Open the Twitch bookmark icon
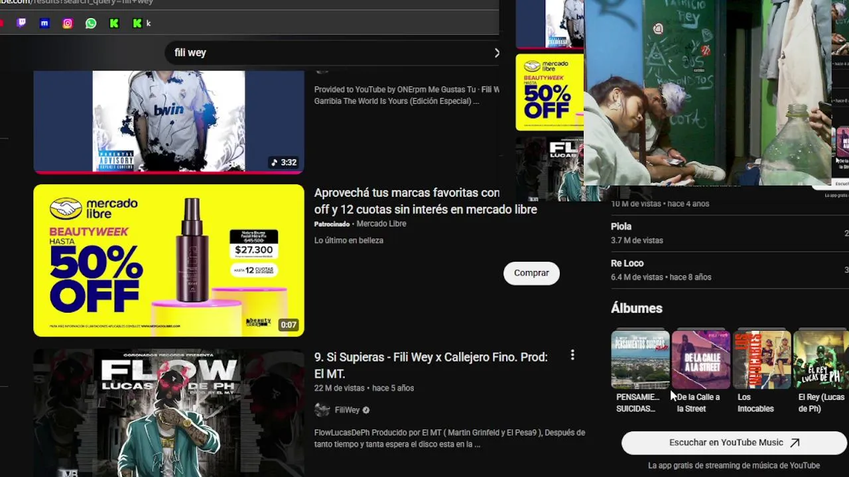849x477 pixels. pyautogui.click(x=21, y=23)
